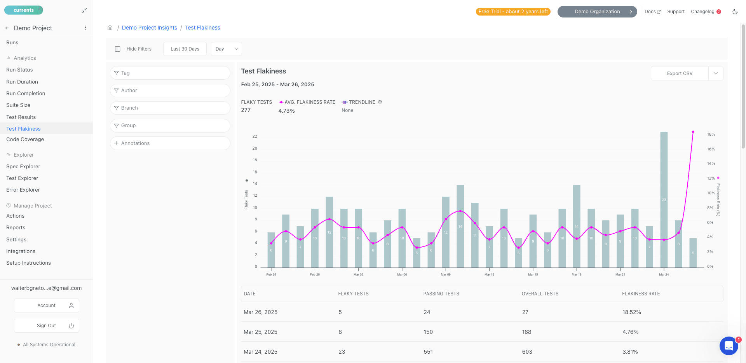Collapse the sidebar with the shrink arrows icon
The width and height of the screenshot is (746, 363).
(84, 11)
